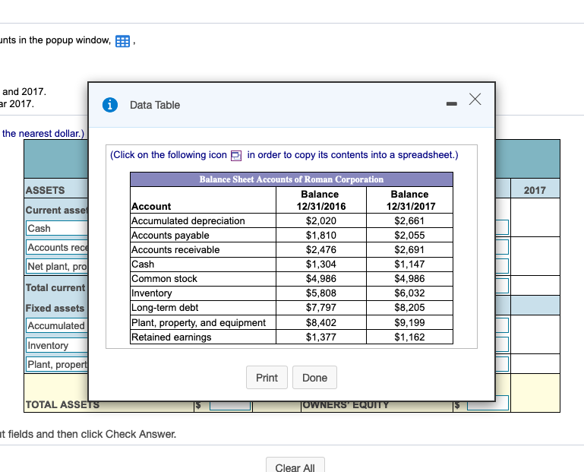The image size is (584, 472).
Task: Close the Data Table dialog
Action: pos(475,99)
